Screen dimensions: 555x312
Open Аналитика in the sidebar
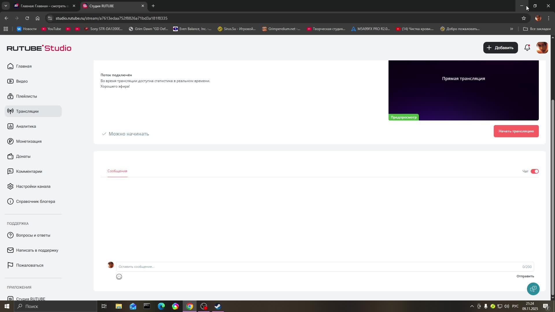(26, 126)
